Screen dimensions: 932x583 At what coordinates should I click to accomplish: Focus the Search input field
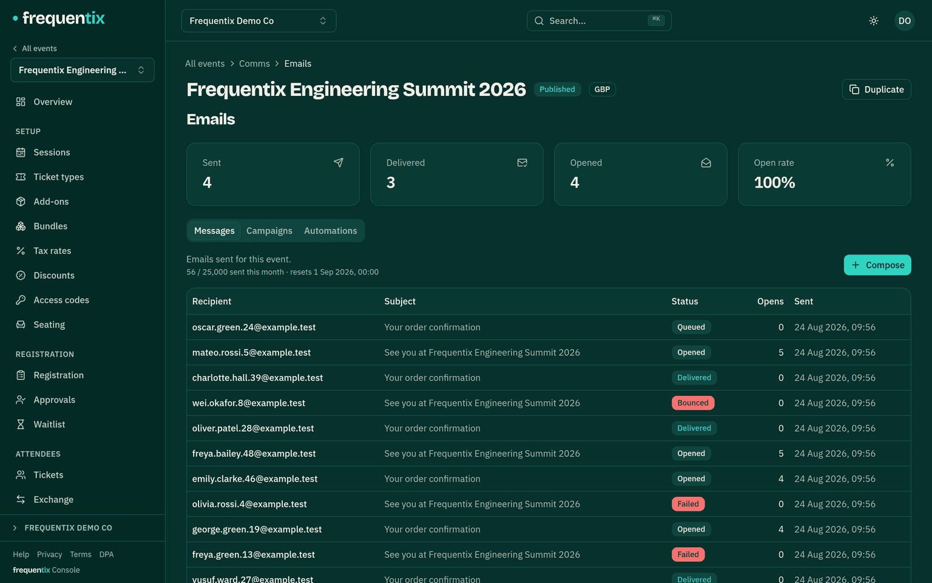tap(599, 21)
